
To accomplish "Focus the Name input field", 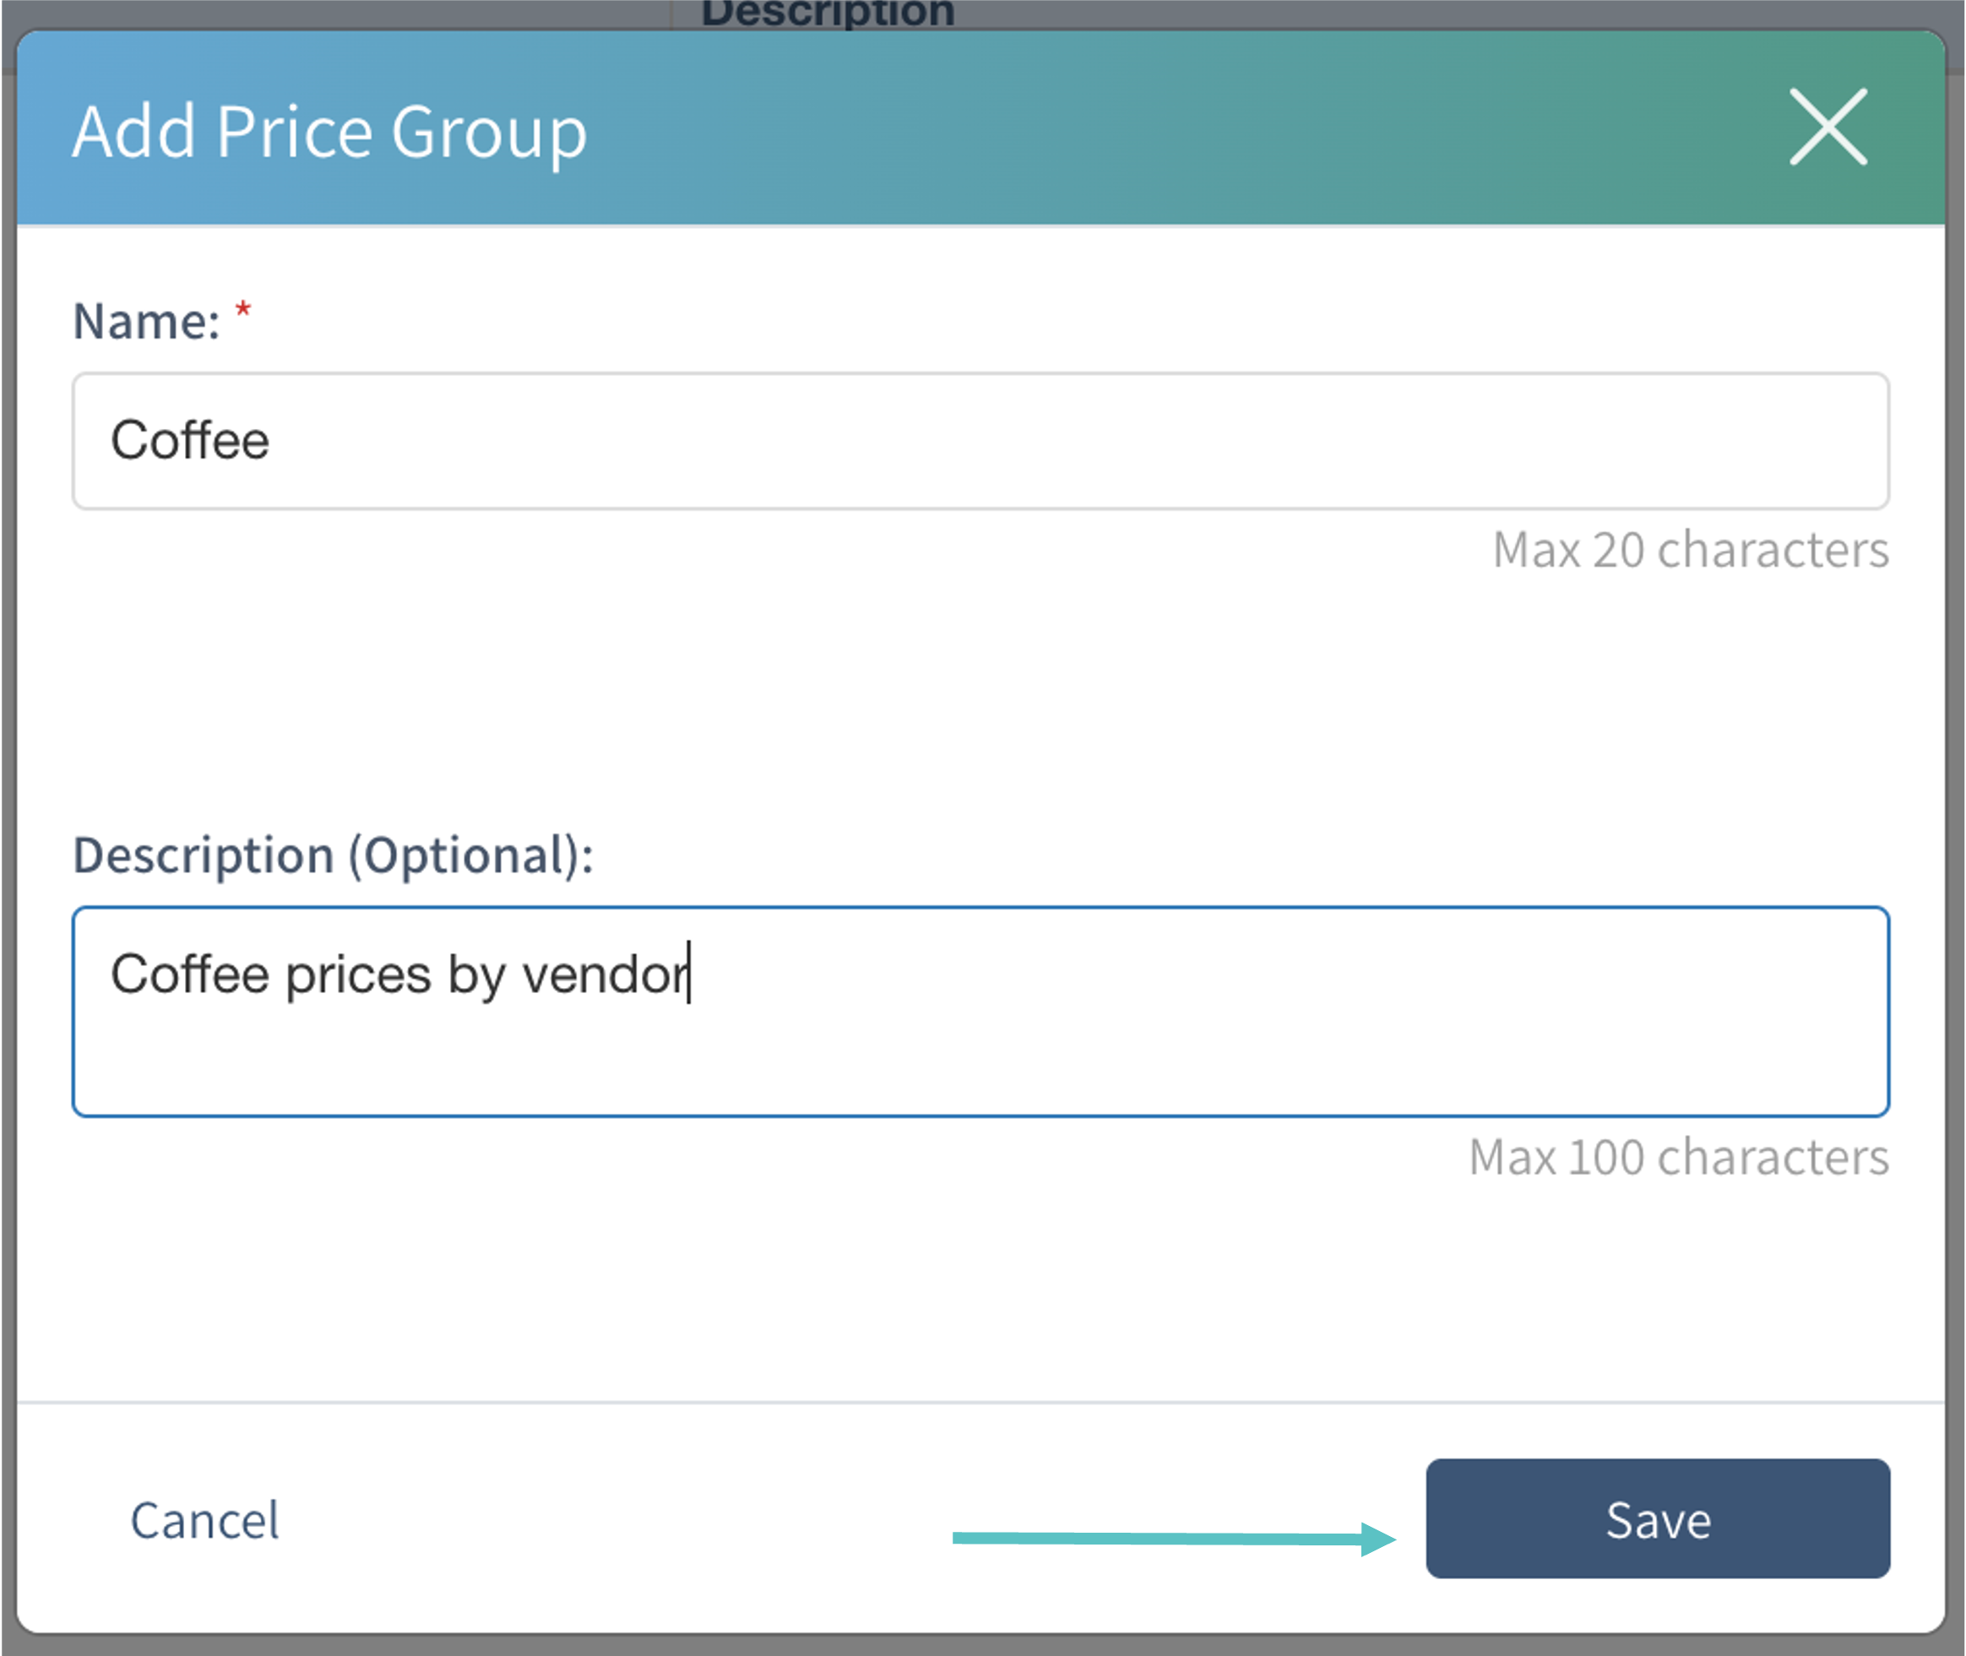I will 980,441.
